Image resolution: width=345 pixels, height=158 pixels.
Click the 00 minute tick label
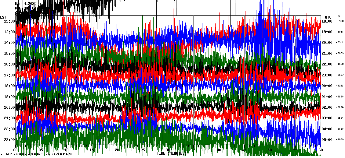(16, 150)
